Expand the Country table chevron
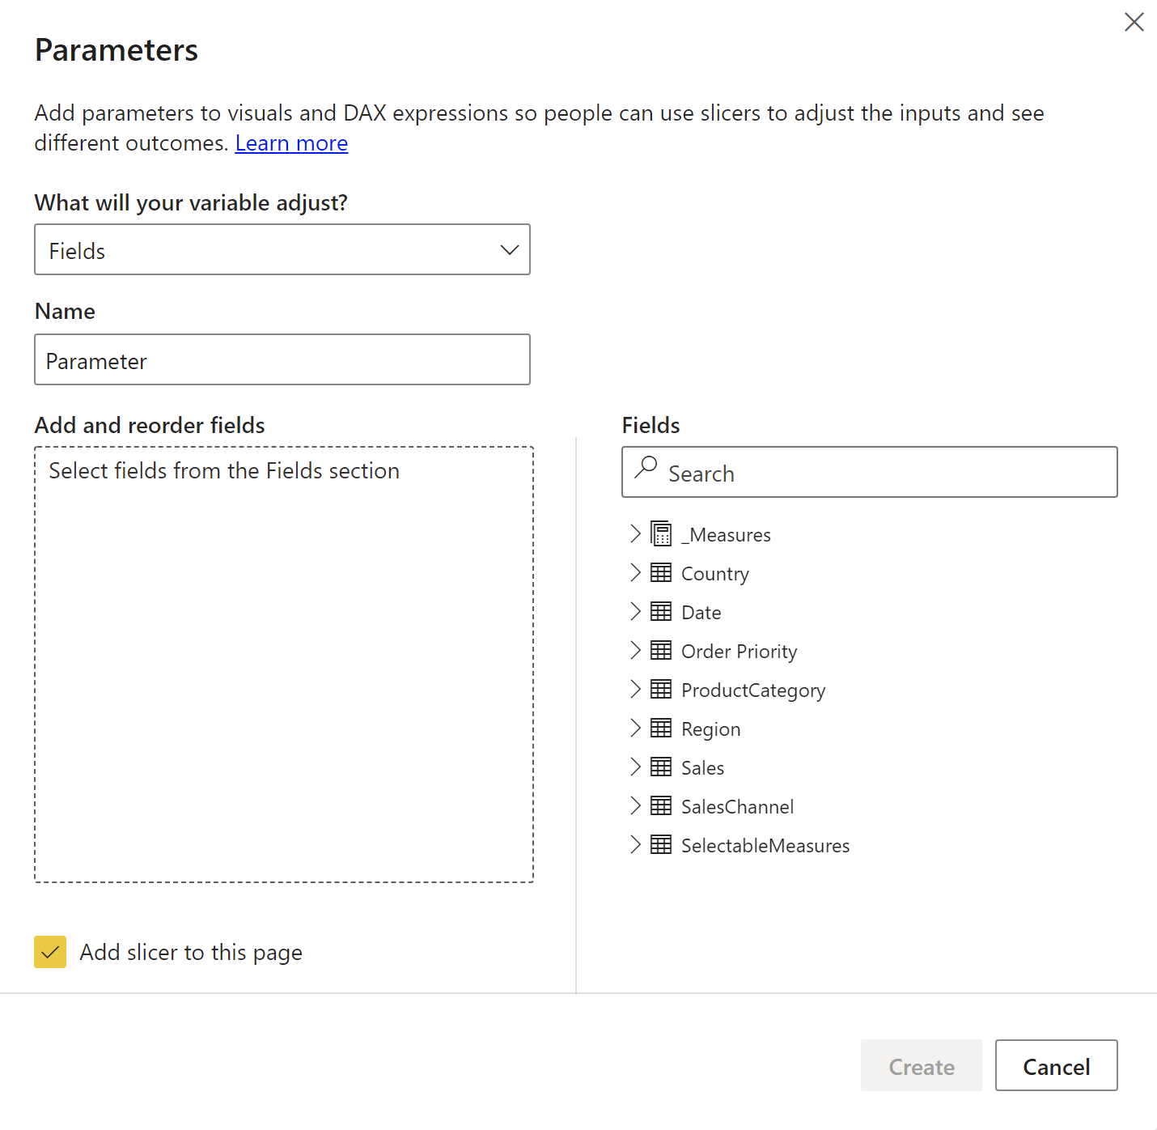This screenshot has height=1130, width=1157. pyautogui.click(x=635, y=572)
